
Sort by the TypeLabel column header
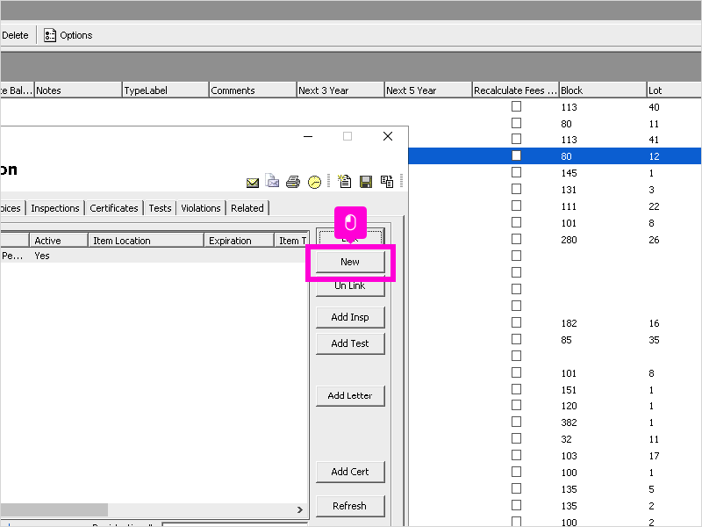pyautogui.click(x=165, y=90)
